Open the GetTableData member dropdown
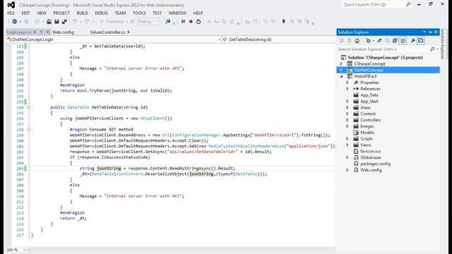 (x=278, y=40)
